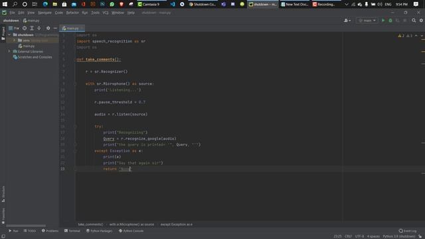This screenshot has height=239, width=425.
Task: Collapse all icon in Project panel toolbar
Action: (39, 28)
